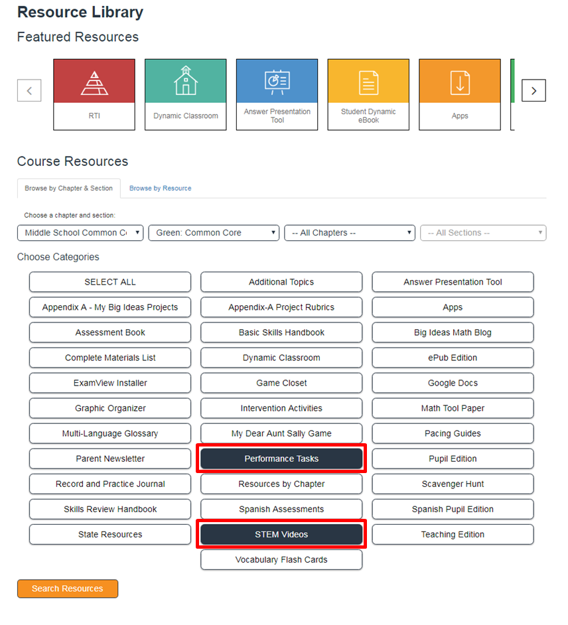568x625 pixels.
Task: Deselect the Performance Tasks category
Action: [x=281, y=458]
